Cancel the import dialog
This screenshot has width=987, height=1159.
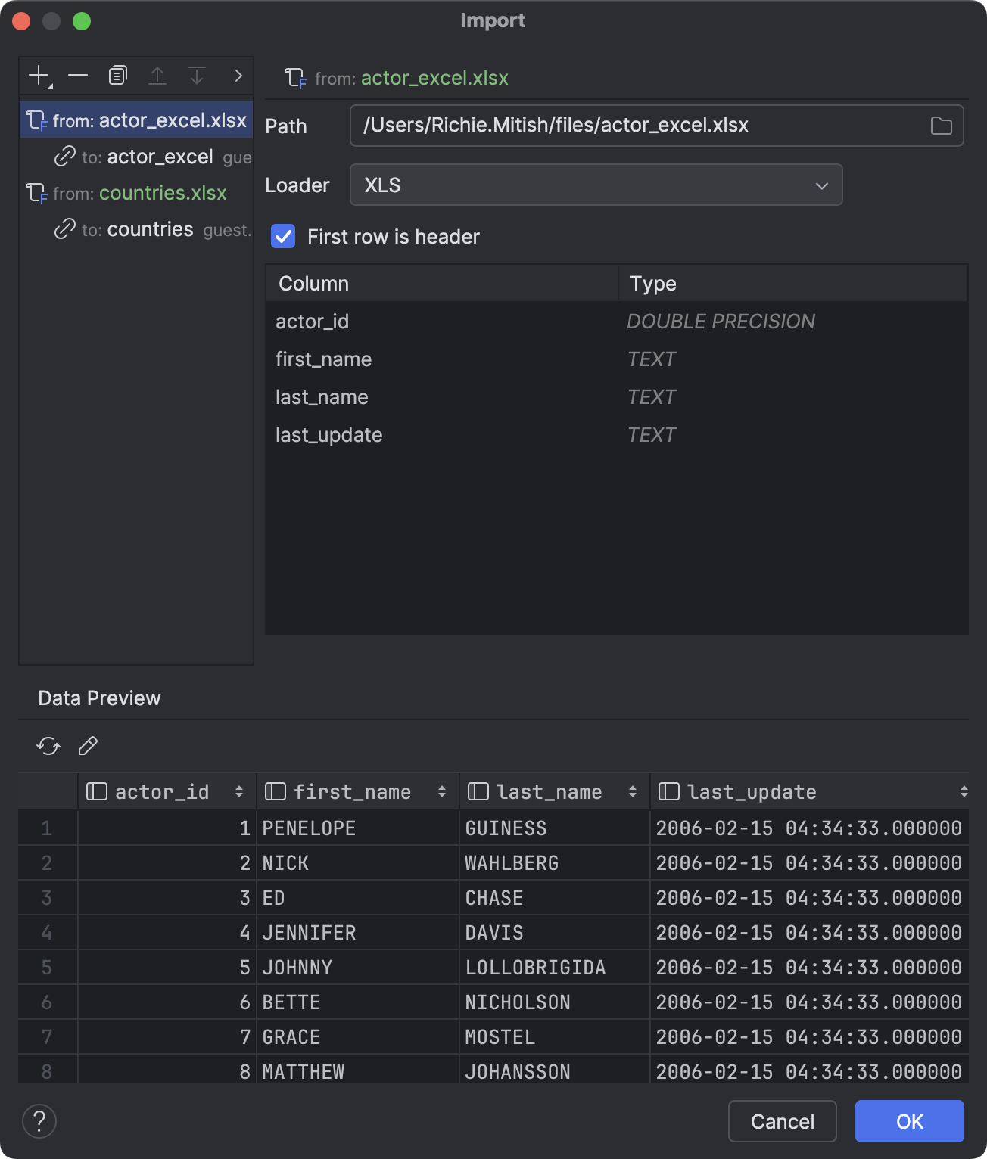(782, 1121)
